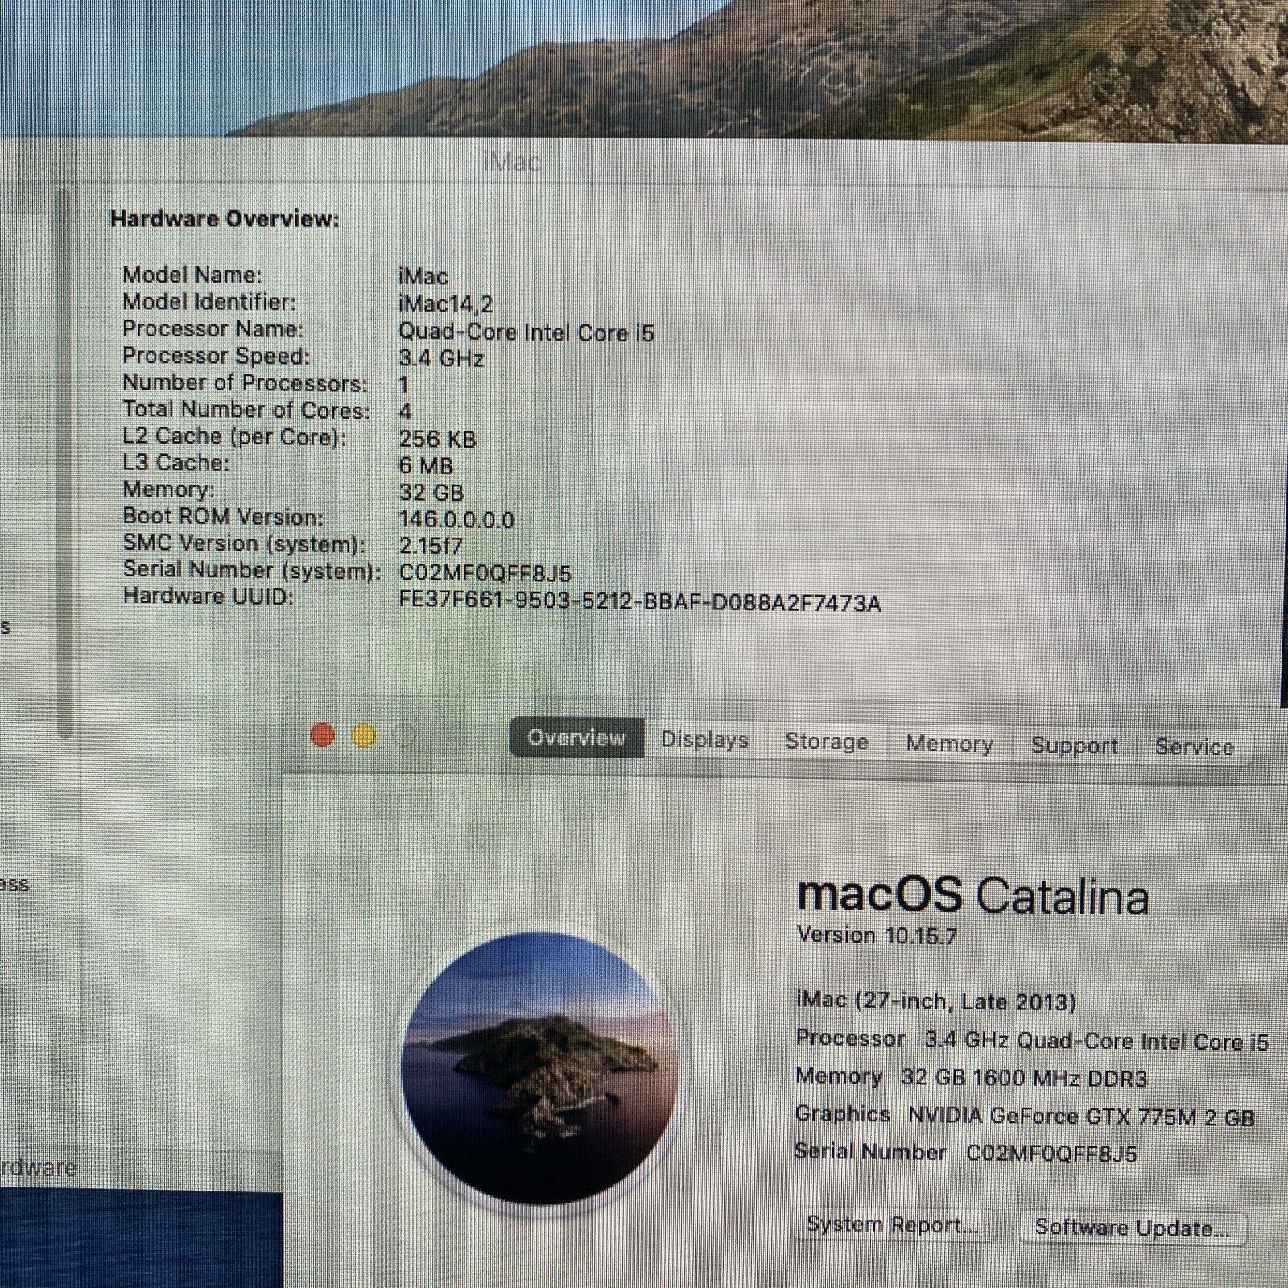Viewport: 1288px width, 1288px height.
Task: Click Model Identifier value 'iMac14,2'
Action: click(x=445, y=304)
